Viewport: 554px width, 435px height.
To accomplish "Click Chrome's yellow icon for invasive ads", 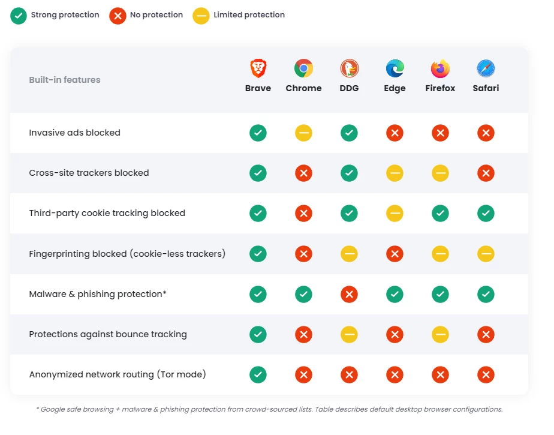I will [303, 133].
